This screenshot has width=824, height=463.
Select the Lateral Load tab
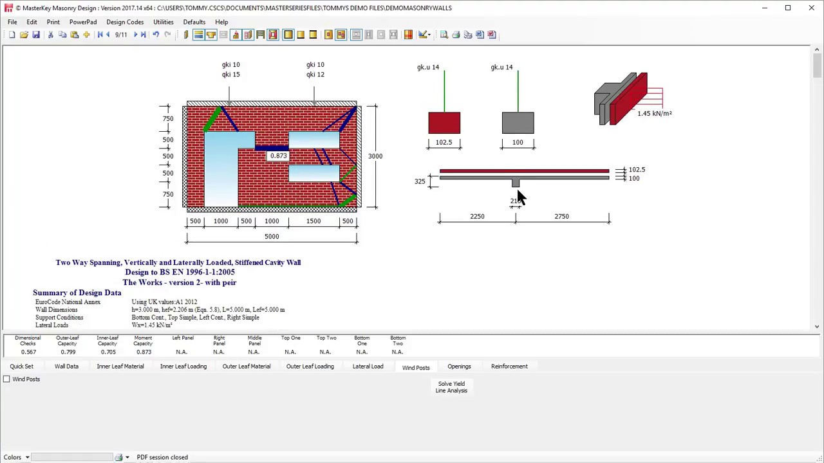click(x=368, y=367)
